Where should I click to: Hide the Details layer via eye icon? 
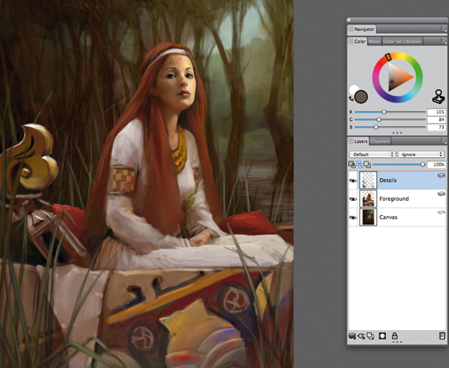pyautogui.click(x=352, y=181)
